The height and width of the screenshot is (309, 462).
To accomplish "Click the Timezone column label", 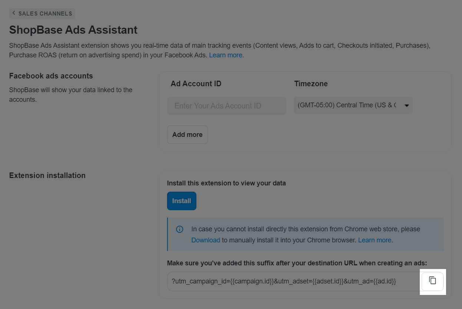I will point(311,84).
